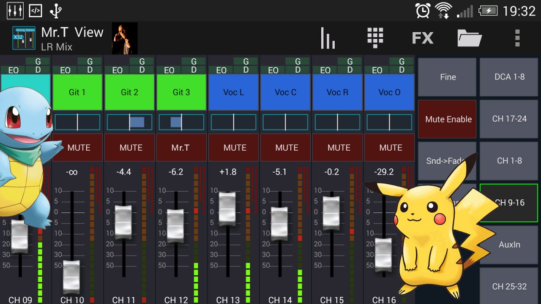Tap the pan control of Voc C
Screen dimensions: 541x304
[x=285, y=122]
